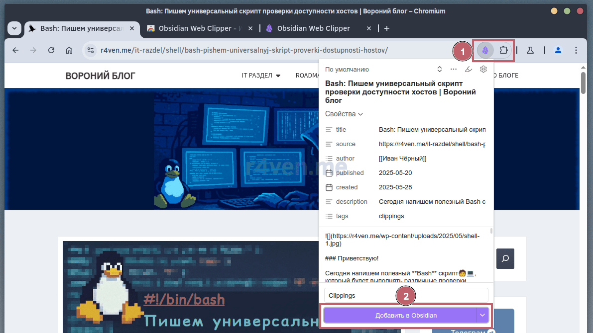The image size is (593, 333).
Task: Open the clipper's more options (three dots)
Action: 454,69
